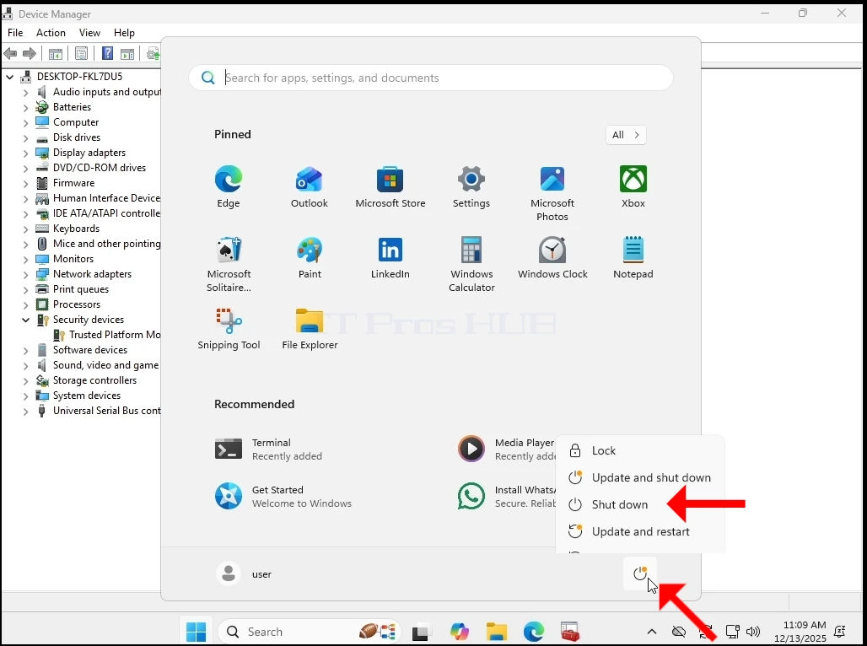The height and width of the screenshot is (646, 867).
Task: Open Copilot from the taskbar
Action: click(459, 631)
